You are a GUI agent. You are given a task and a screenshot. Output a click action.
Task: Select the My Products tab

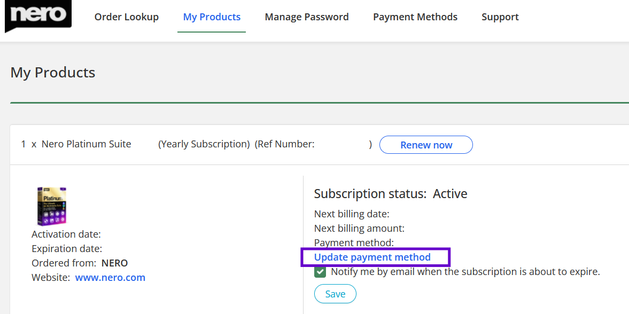click(x=212, y=17)
